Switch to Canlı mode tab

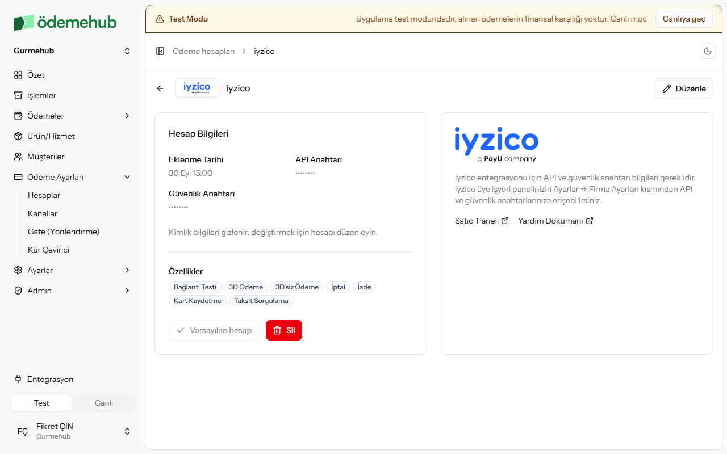tap(104, 403)
